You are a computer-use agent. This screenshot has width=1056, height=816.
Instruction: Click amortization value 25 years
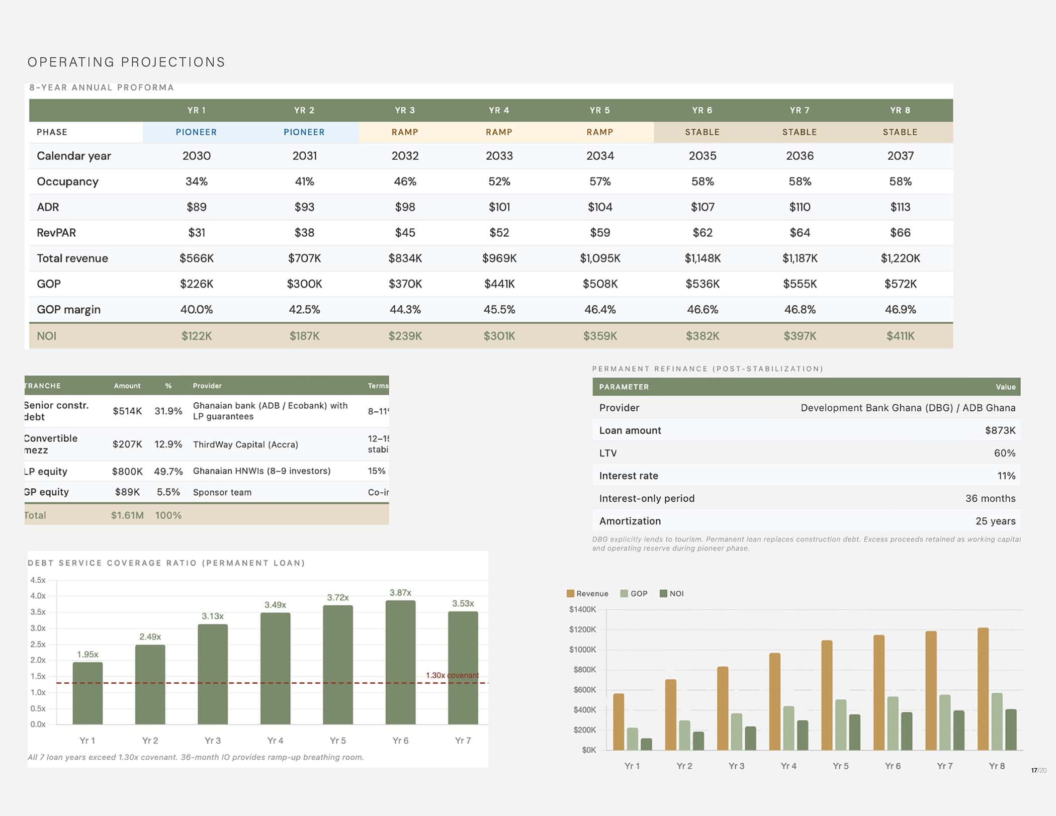(995, 521)
